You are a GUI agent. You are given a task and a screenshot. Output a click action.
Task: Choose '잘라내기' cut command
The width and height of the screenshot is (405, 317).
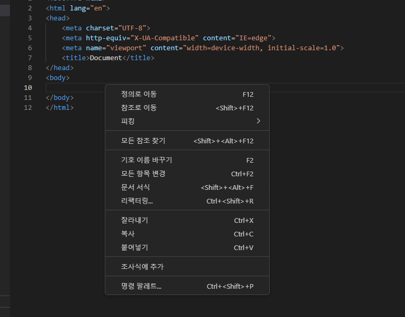tap(187, 221)
